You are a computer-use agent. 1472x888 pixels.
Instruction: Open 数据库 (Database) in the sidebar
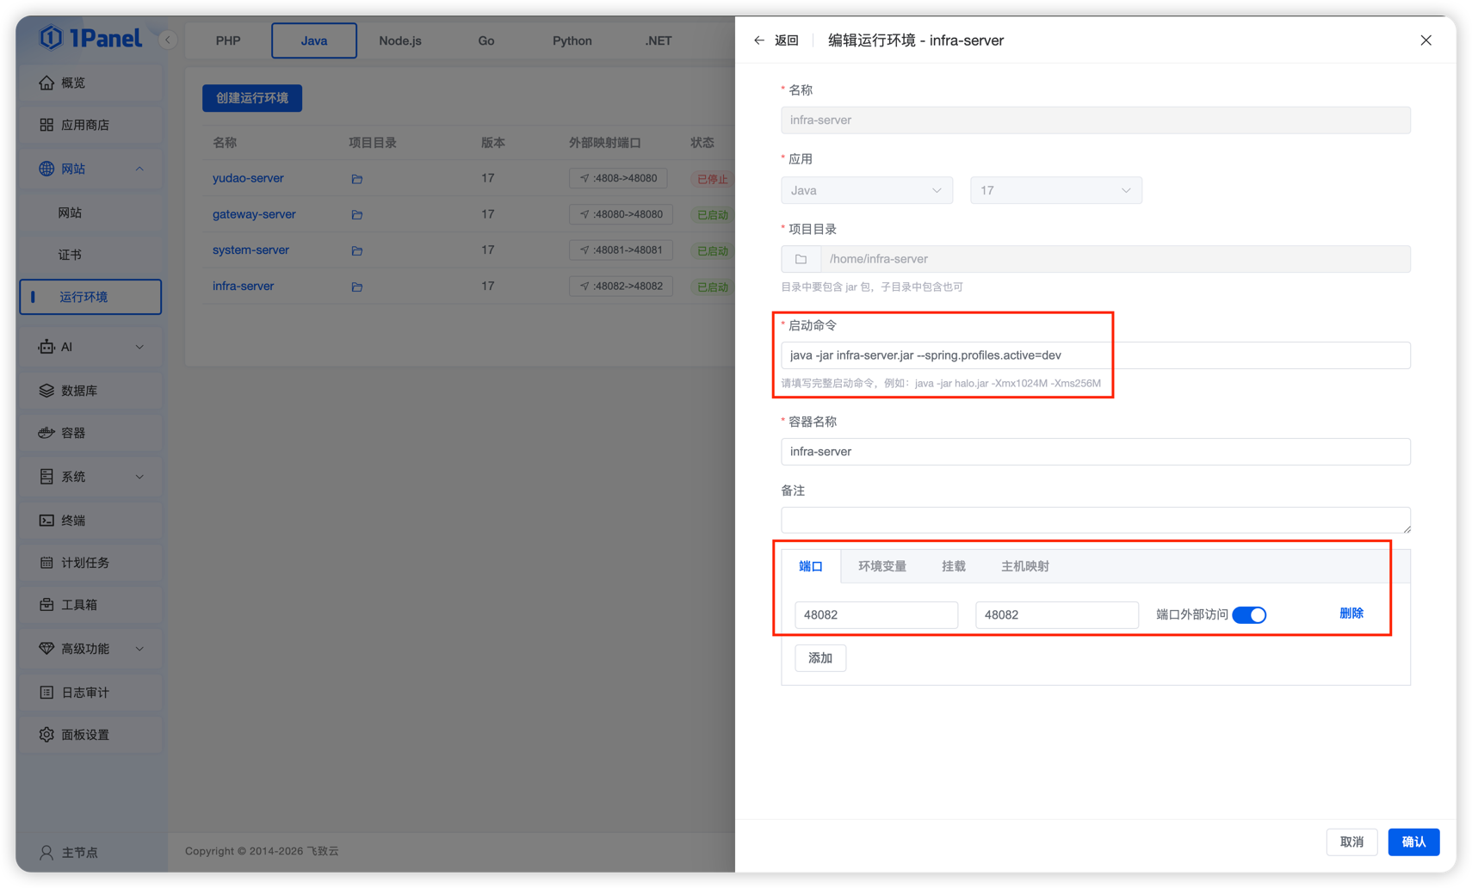coord(79,391)
